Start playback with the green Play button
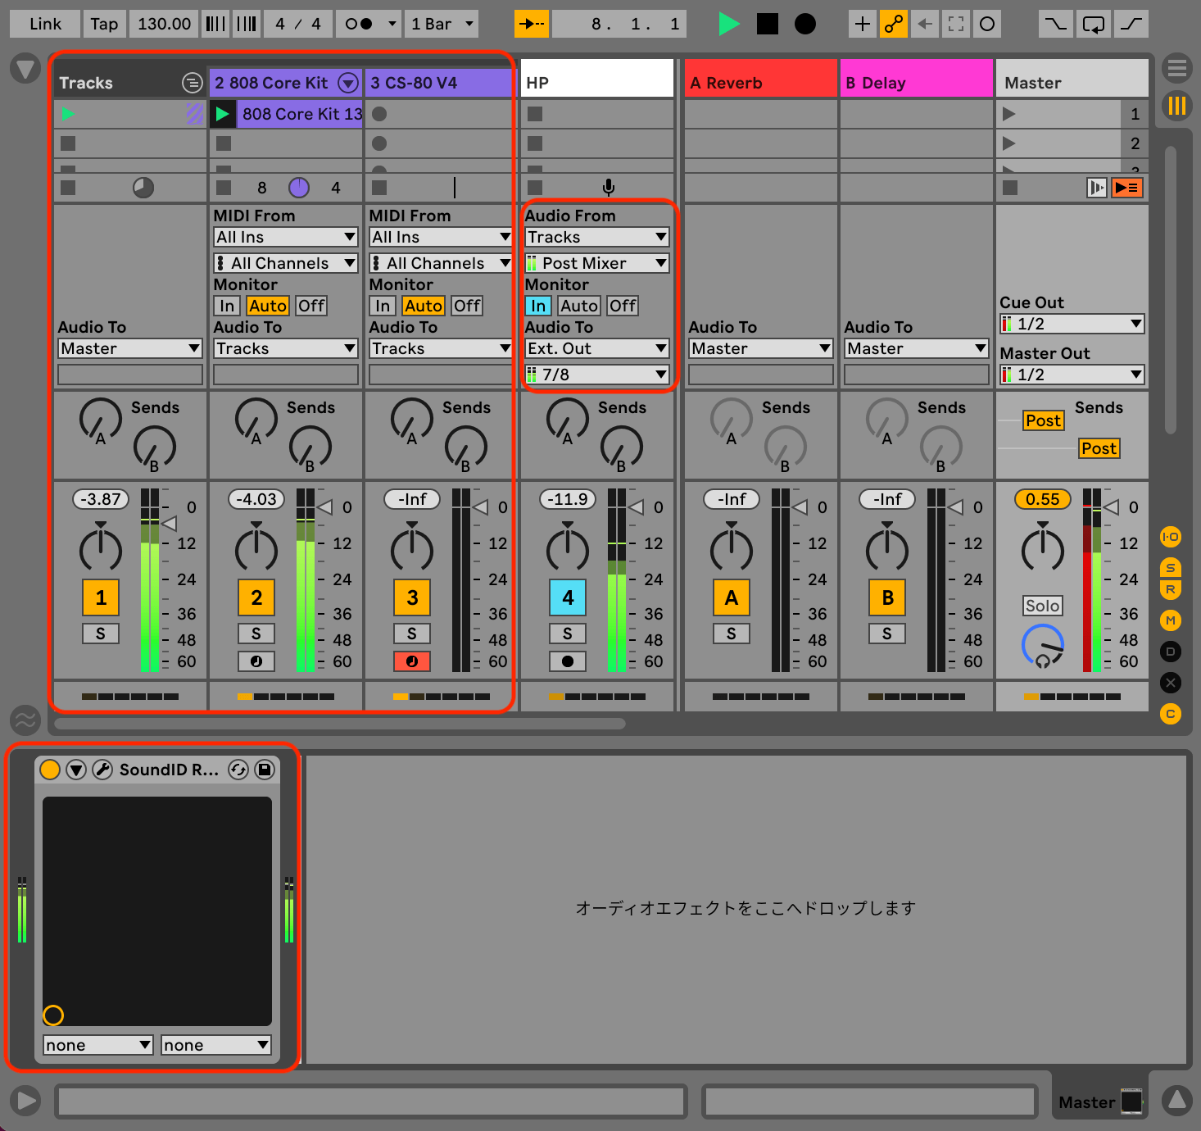Screen dimensions: 1201x1131 tap(727, 24)
